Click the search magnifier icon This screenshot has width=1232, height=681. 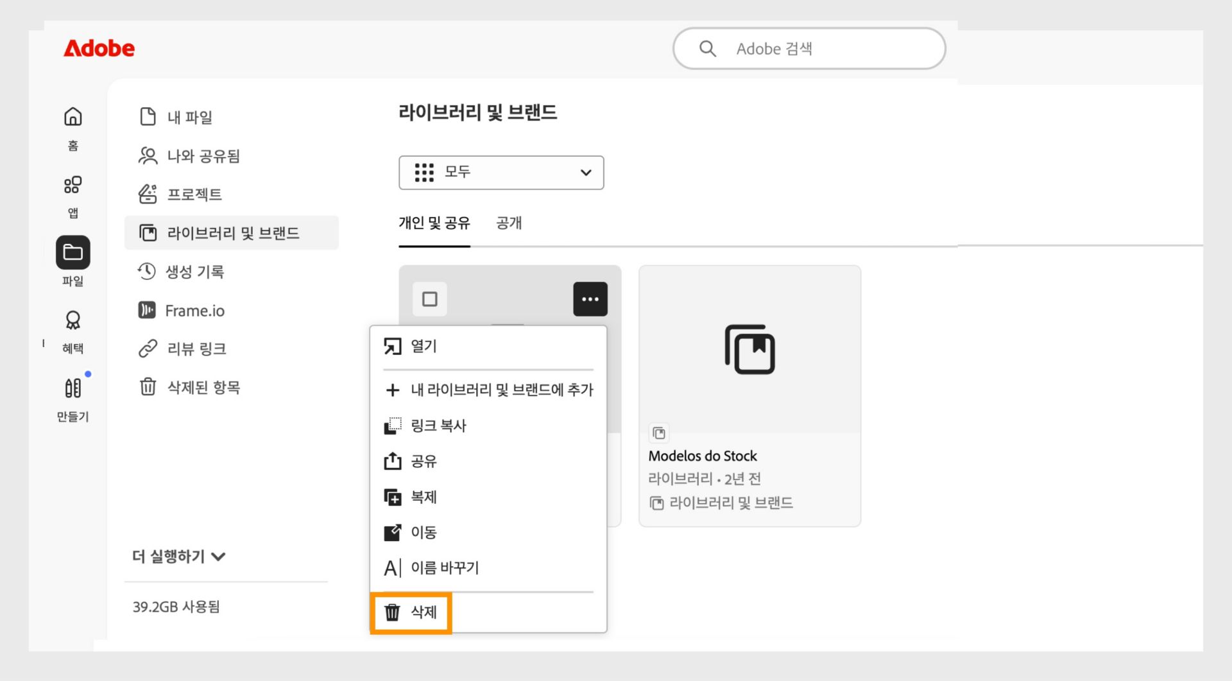(707, 49)
